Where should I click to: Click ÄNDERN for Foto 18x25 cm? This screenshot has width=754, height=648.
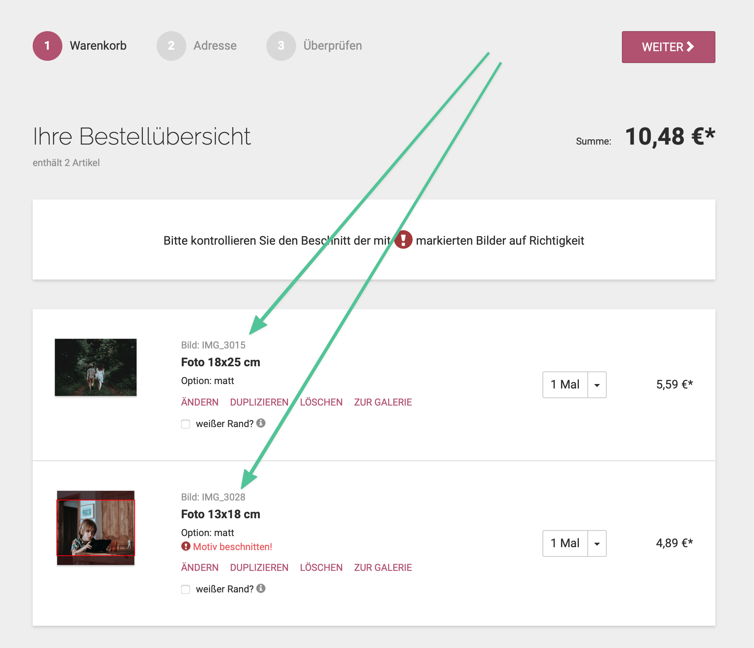click(x=200, y=402)
